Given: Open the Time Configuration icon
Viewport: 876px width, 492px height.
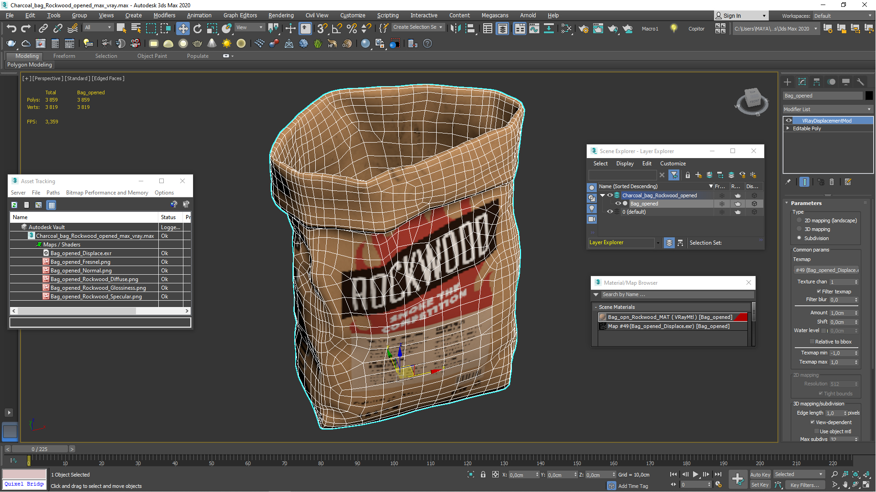Looking at the screenshot, I should 719,485.
